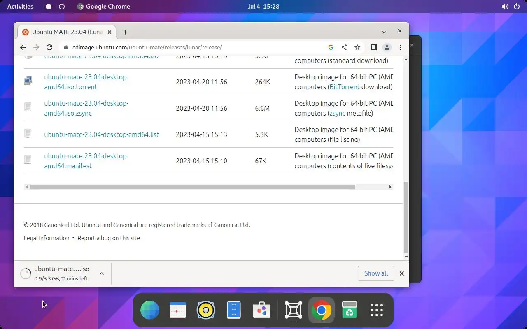This screenshot has height=329, width=527.
Task: Click the 2023-04-15 15:10 date
Action: 201,161
